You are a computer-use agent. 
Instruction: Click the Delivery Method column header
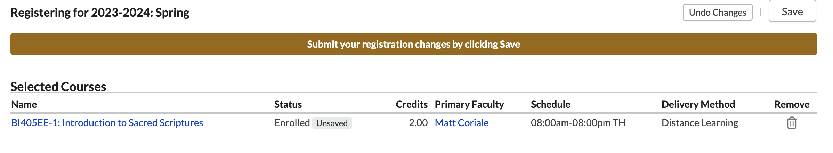click(x=698, y=104)
